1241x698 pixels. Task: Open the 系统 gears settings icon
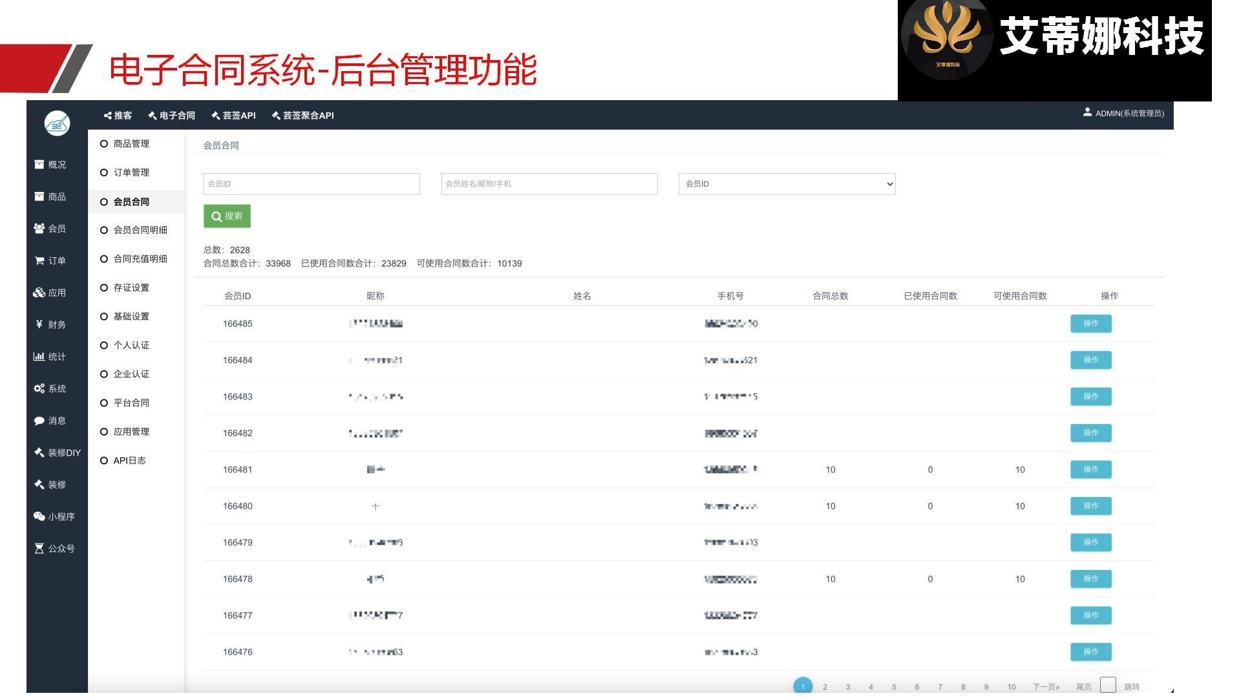point(39,389)
